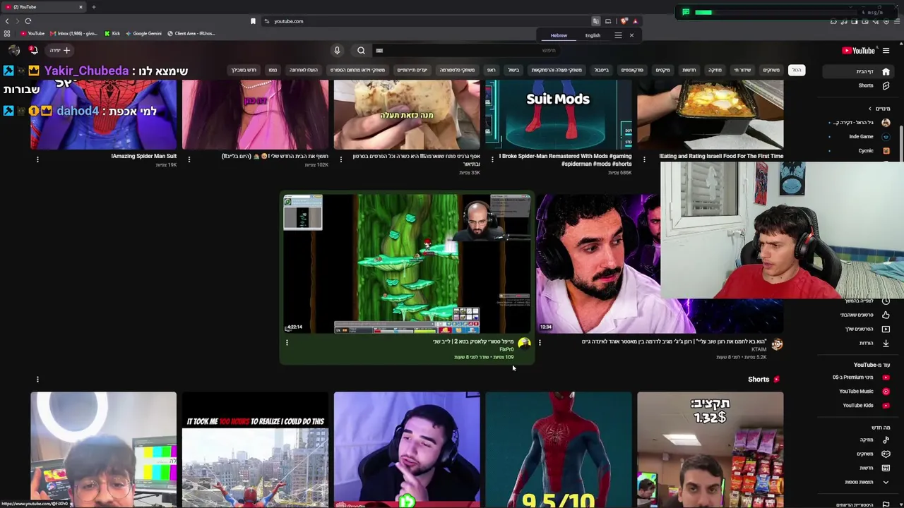904x508 pixels.
Task: Play the MapleStory livestream thumbnail
Action: 407,264
